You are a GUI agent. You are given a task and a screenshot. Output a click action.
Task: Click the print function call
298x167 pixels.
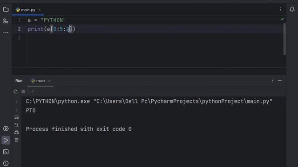coord(35,29)
